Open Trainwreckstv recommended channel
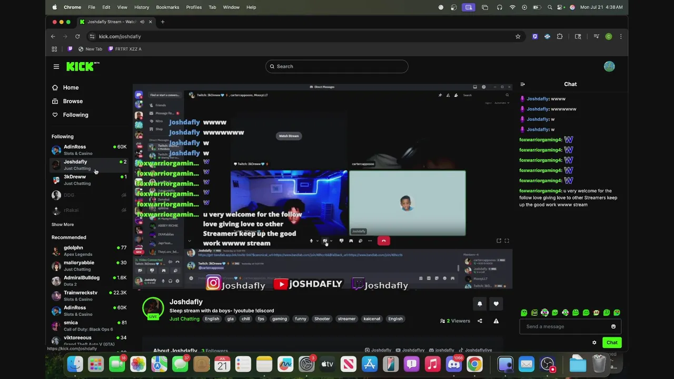Screen dimensions: 674x379 [89, 296]
